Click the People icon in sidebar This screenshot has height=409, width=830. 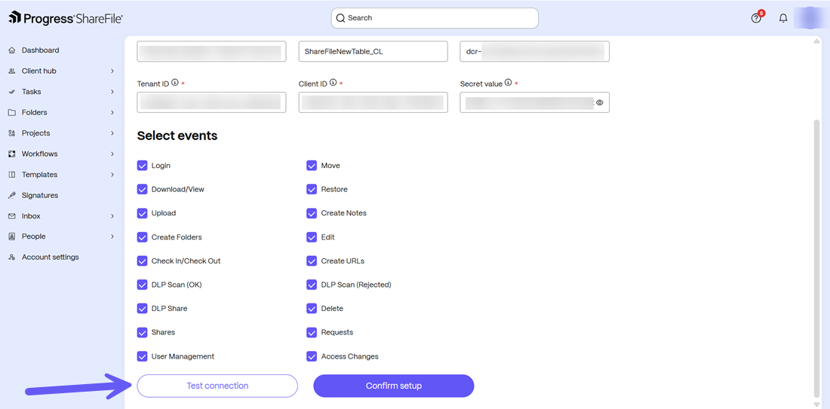point(12,237)
